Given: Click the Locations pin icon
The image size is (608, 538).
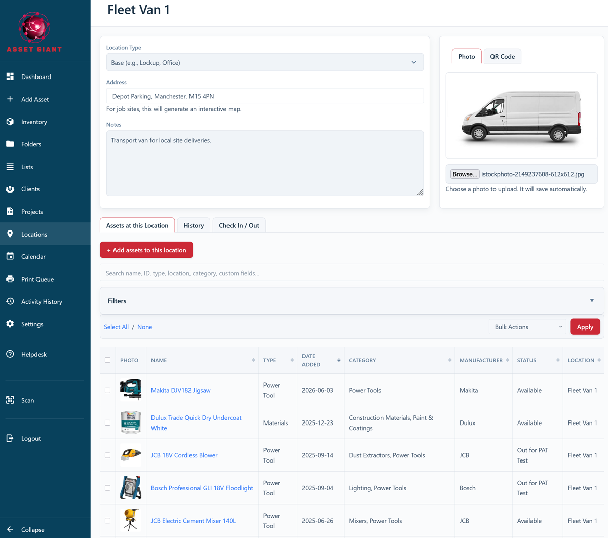Looking at the screenshot, I should pos(10,234).
